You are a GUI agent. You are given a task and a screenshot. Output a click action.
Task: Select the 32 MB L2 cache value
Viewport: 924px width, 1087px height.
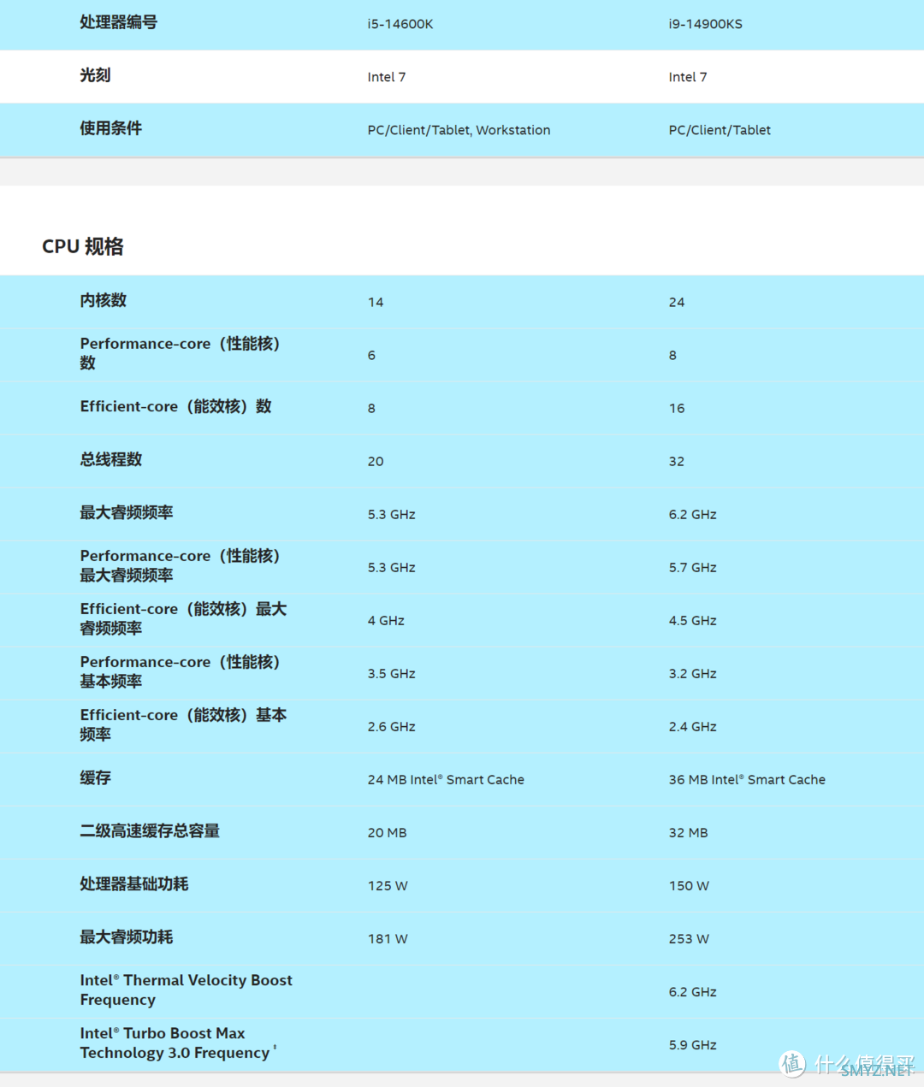point(688,832)
